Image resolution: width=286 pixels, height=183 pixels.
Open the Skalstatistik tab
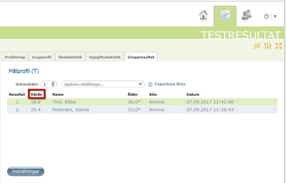pyautogui.click(x=70, y=57)
